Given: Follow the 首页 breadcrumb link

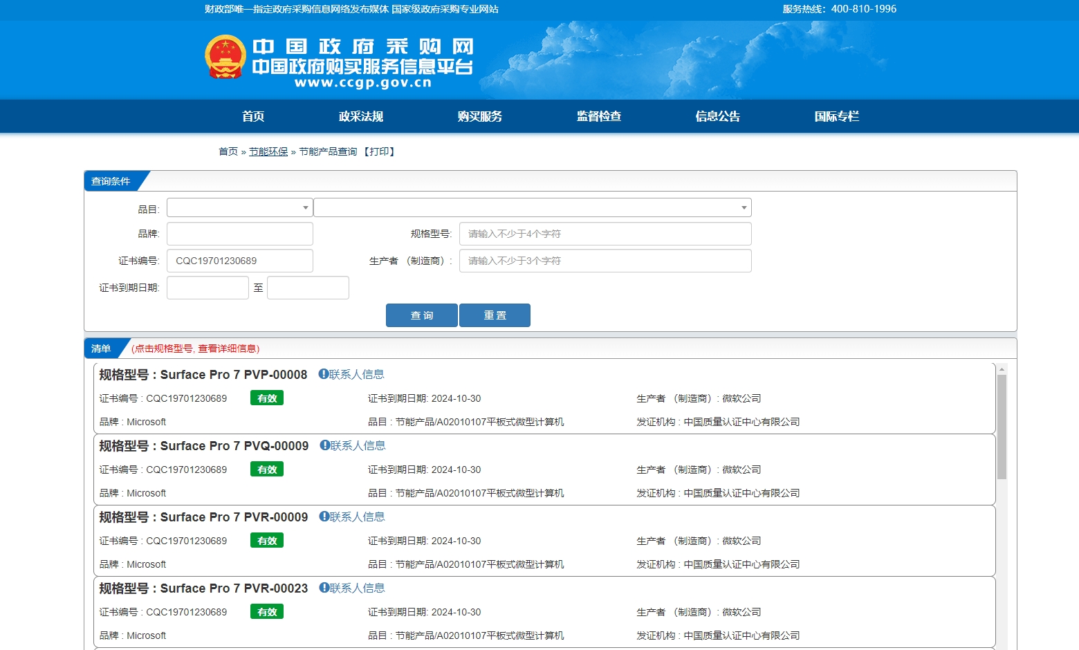Looking at the screenshot, I should click(x=228, y=151).
